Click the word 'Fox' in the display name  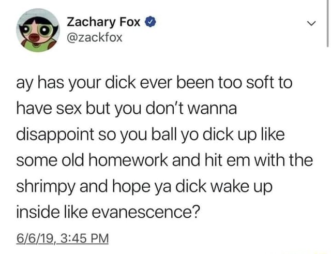[130, 22]
